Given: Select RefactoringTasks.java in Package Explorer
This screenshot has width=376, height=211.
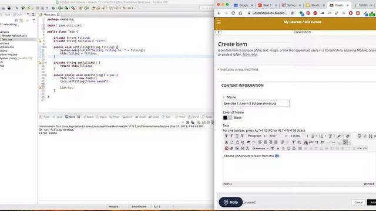Looking at the screenshot, I should pyautogui.click(x=14, y=36).
